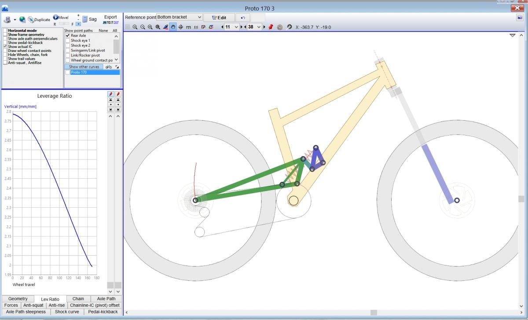Click the Show other curves button
This screenshot has width=528, height=320.
click(x=84, y=67)
